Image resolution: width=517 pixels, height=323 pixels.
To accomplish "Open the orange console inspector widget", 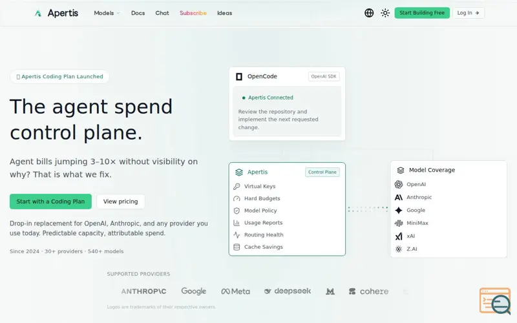I will pyautogui.click(x=495, y=300).
